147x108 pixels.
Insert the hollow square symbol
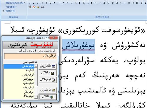click(x=117, y=3)
